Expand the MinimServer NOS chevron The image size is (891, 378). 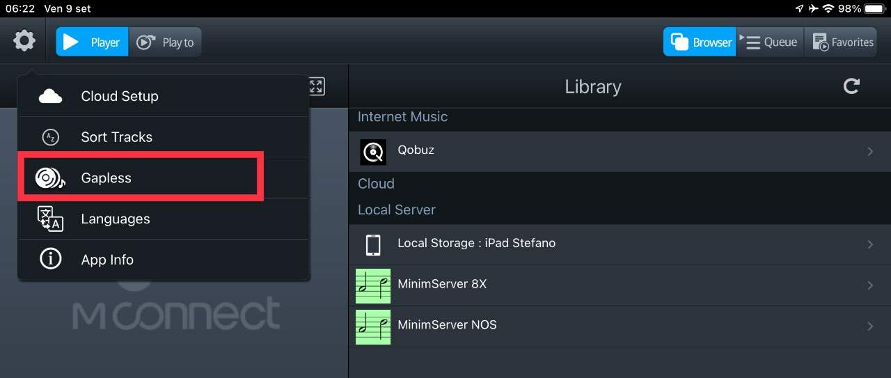(x=870, y=326)
